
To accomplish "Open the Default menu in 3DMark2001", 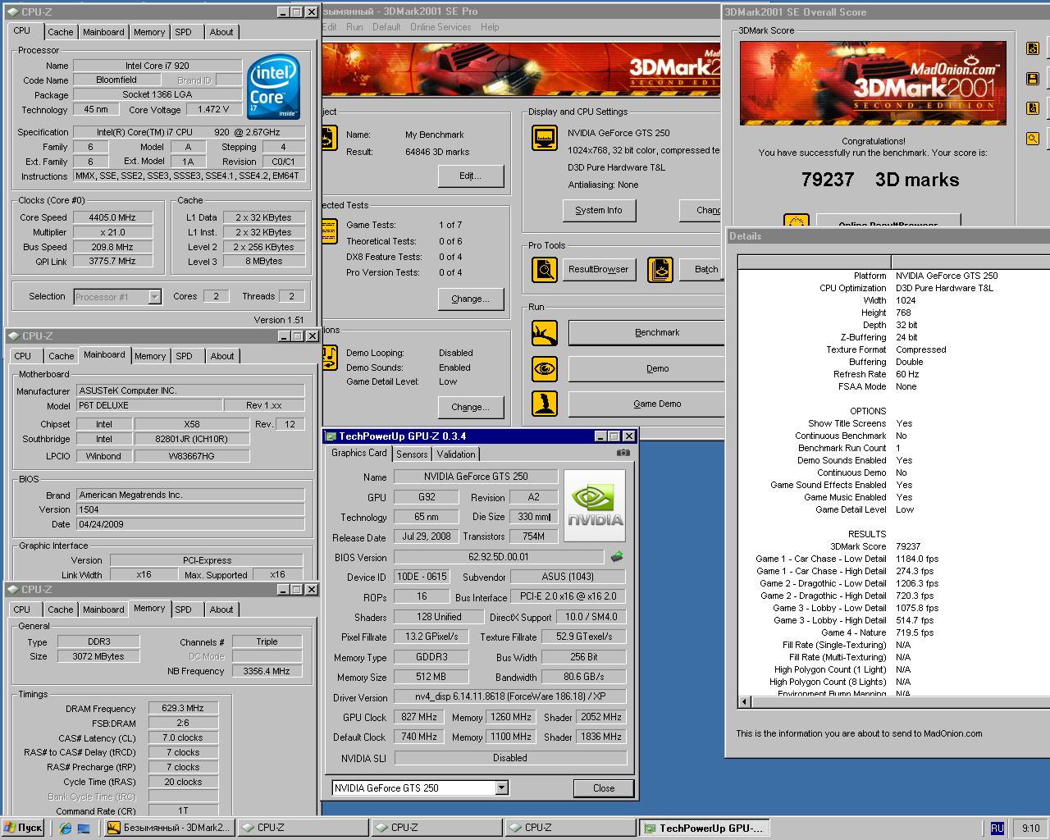I will 386,27.
